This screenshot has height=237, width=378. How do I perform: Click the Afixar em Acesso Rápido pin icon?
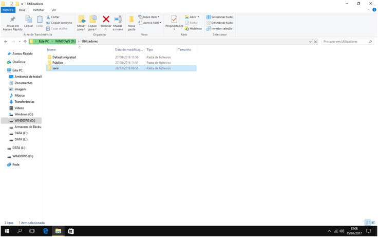click(12, 20)
